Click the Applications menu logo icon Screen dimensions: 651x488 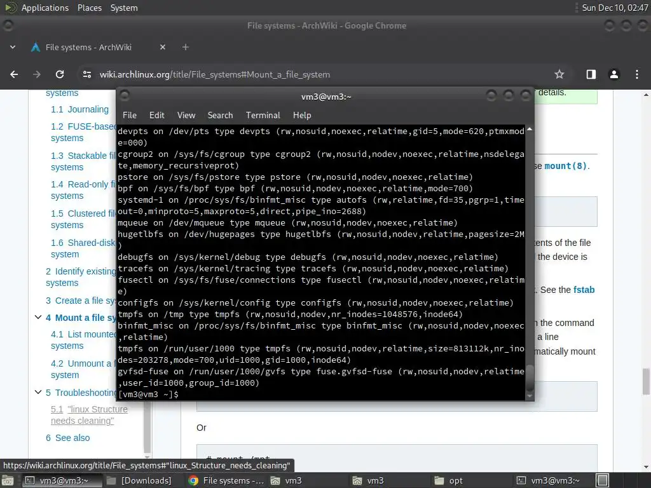pos(11,8)
